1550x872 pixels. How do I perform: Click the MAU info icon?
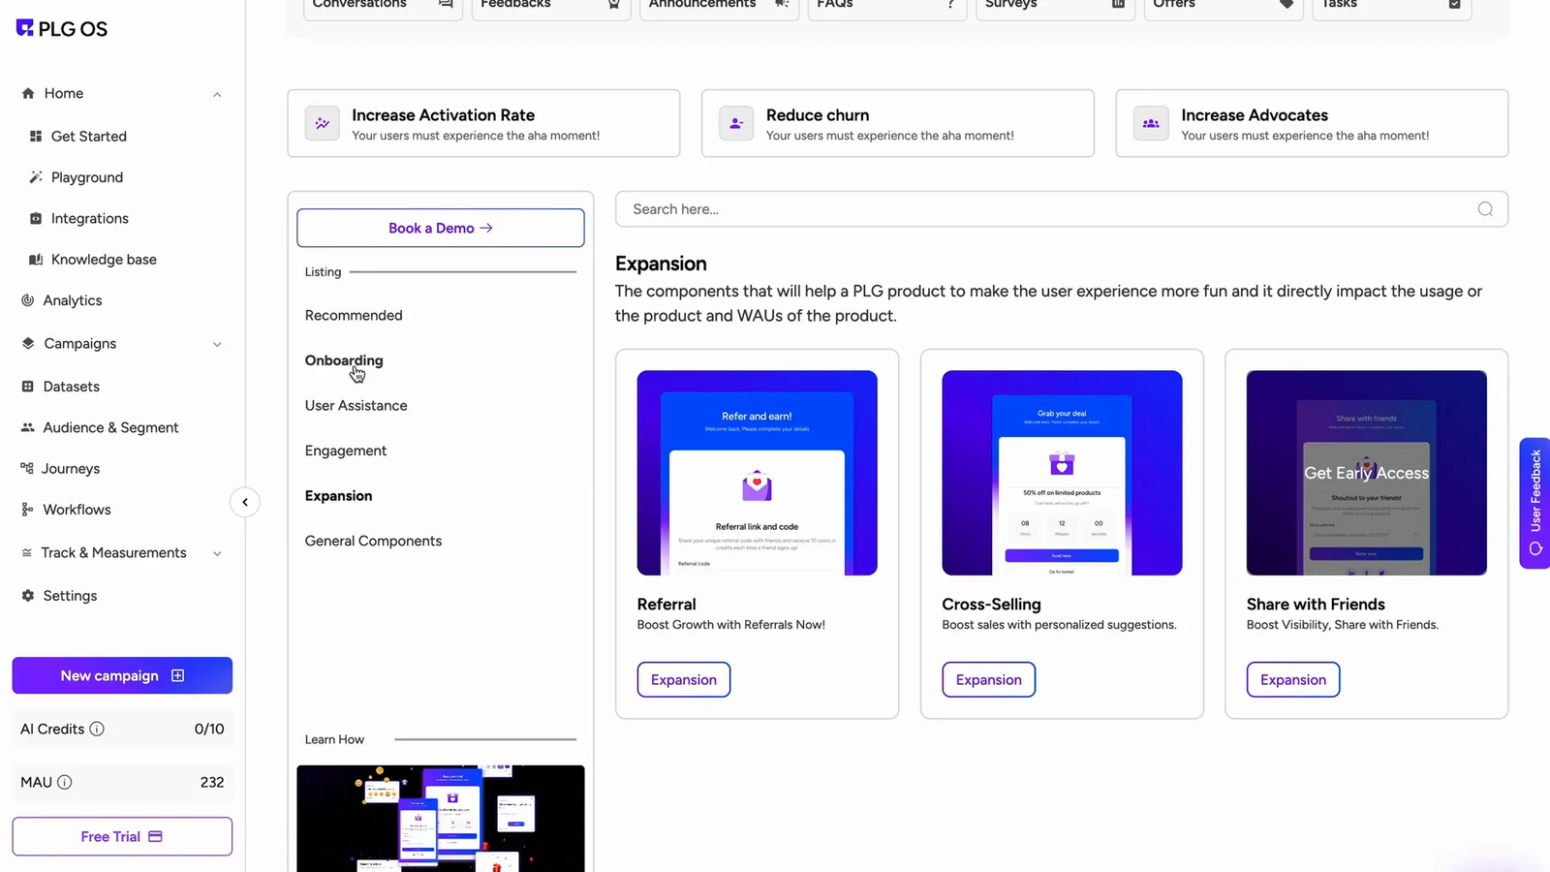pyautogui.click(x=64, y=783)
